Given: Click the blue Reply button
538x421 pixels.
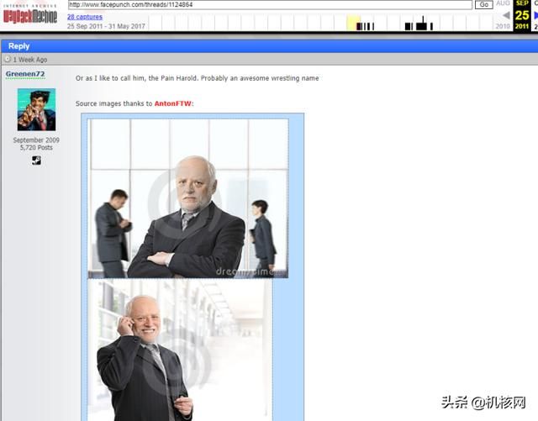Looking at the screenshot, I should [18, 46].
